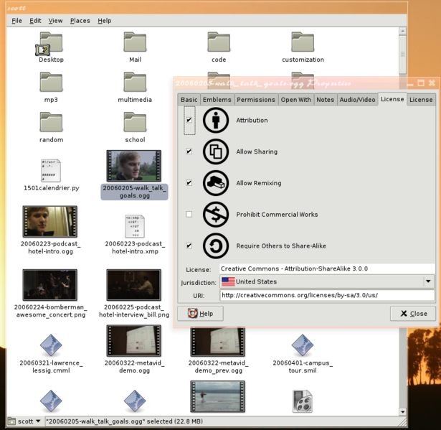The image size is (441, 430).
Task: Select the 20060401-campus_tour.smil file icon
Action: tap(303, 345)
